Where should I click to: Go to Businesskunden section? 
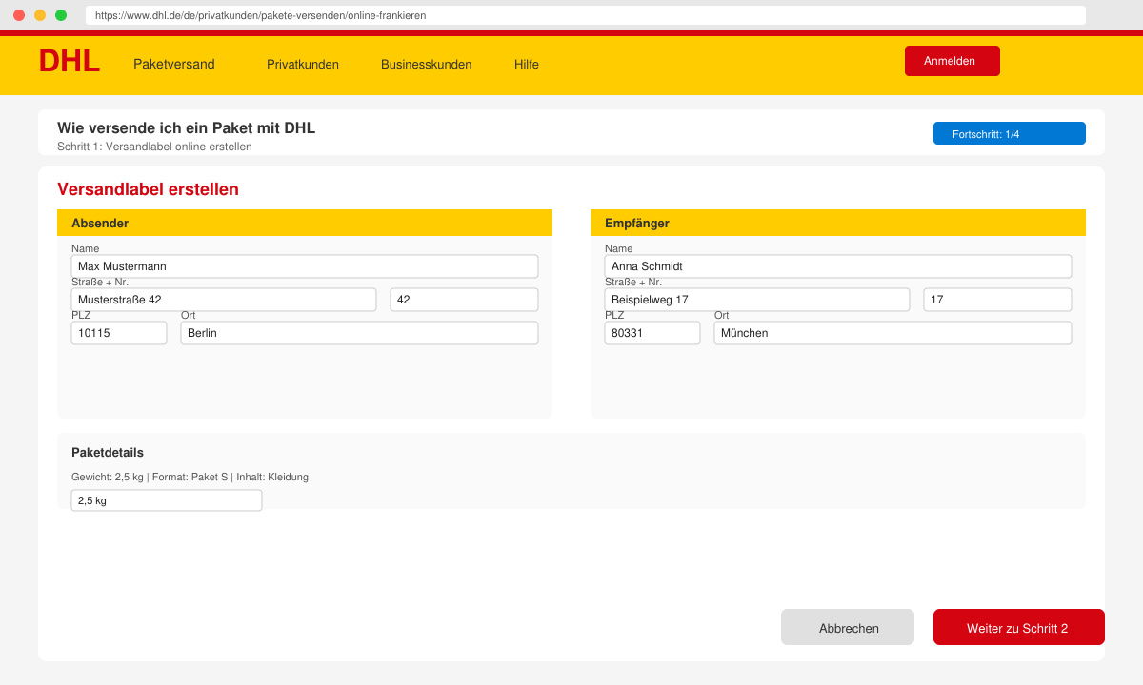426,65
